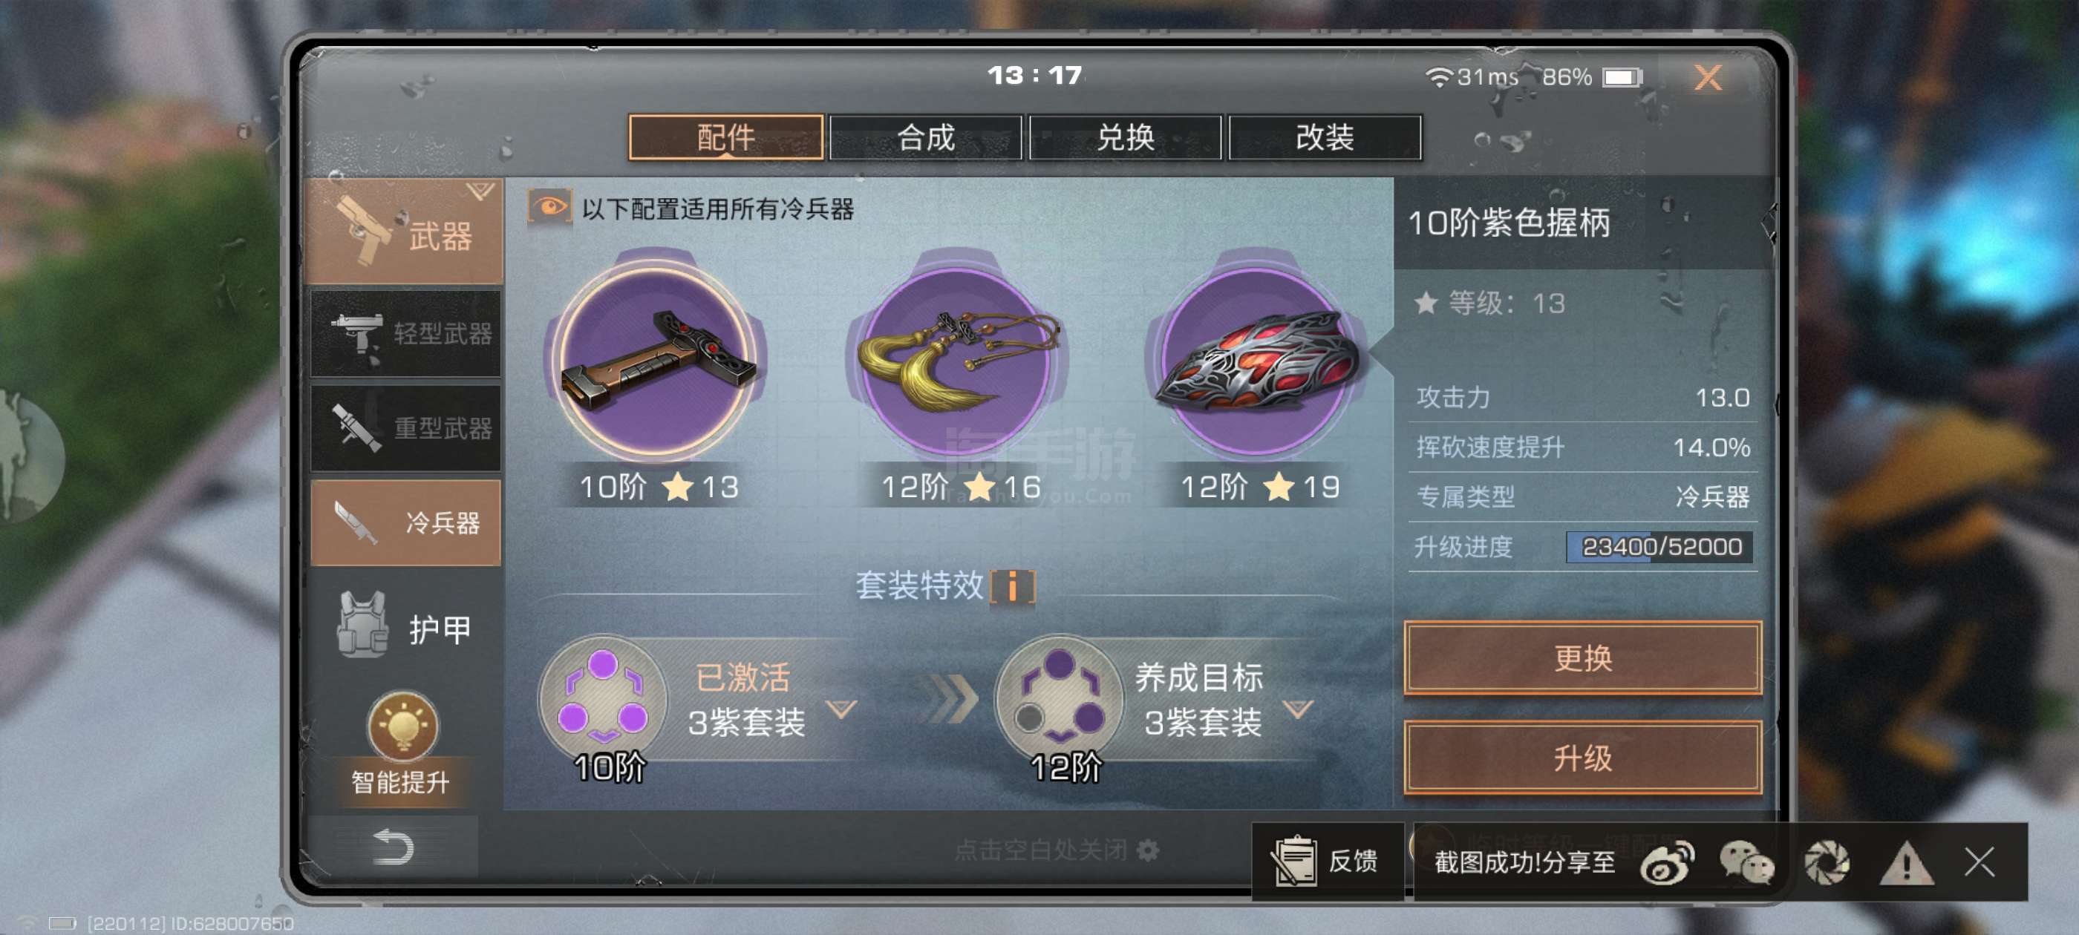Select the red flame blade accessory
Screen dimensions: 2079x935
click(x=1257, y=361)
